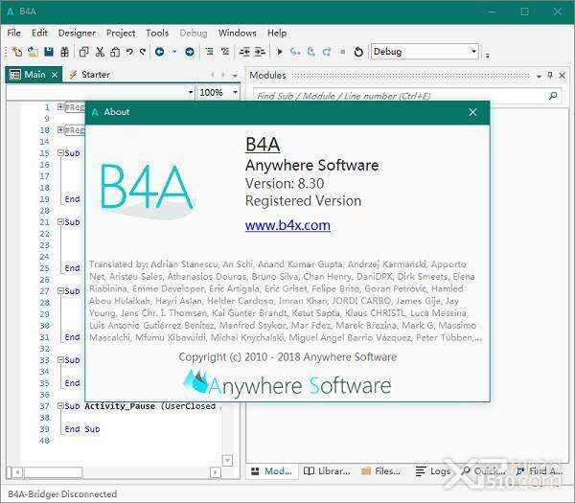Switch to the Files... bottom tab
Viewport: 575px width, 503px height.
[380, 471]
